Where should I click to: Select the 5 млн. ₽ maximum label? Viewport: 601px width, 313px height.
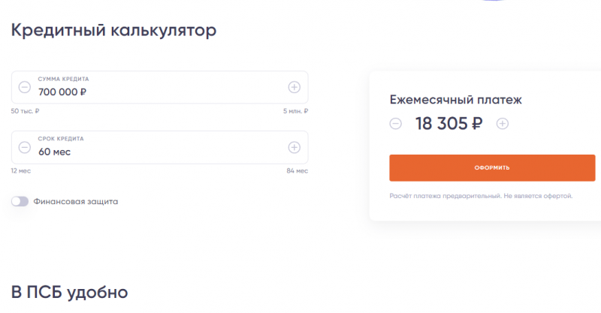(295, 111)
